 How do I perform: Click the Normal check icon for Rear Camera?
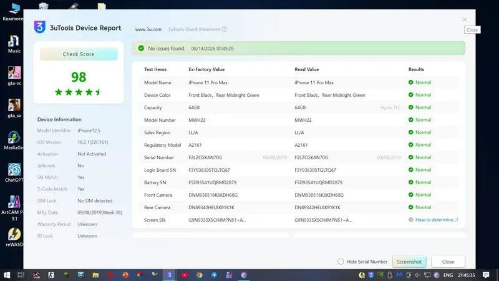[411, 207]
